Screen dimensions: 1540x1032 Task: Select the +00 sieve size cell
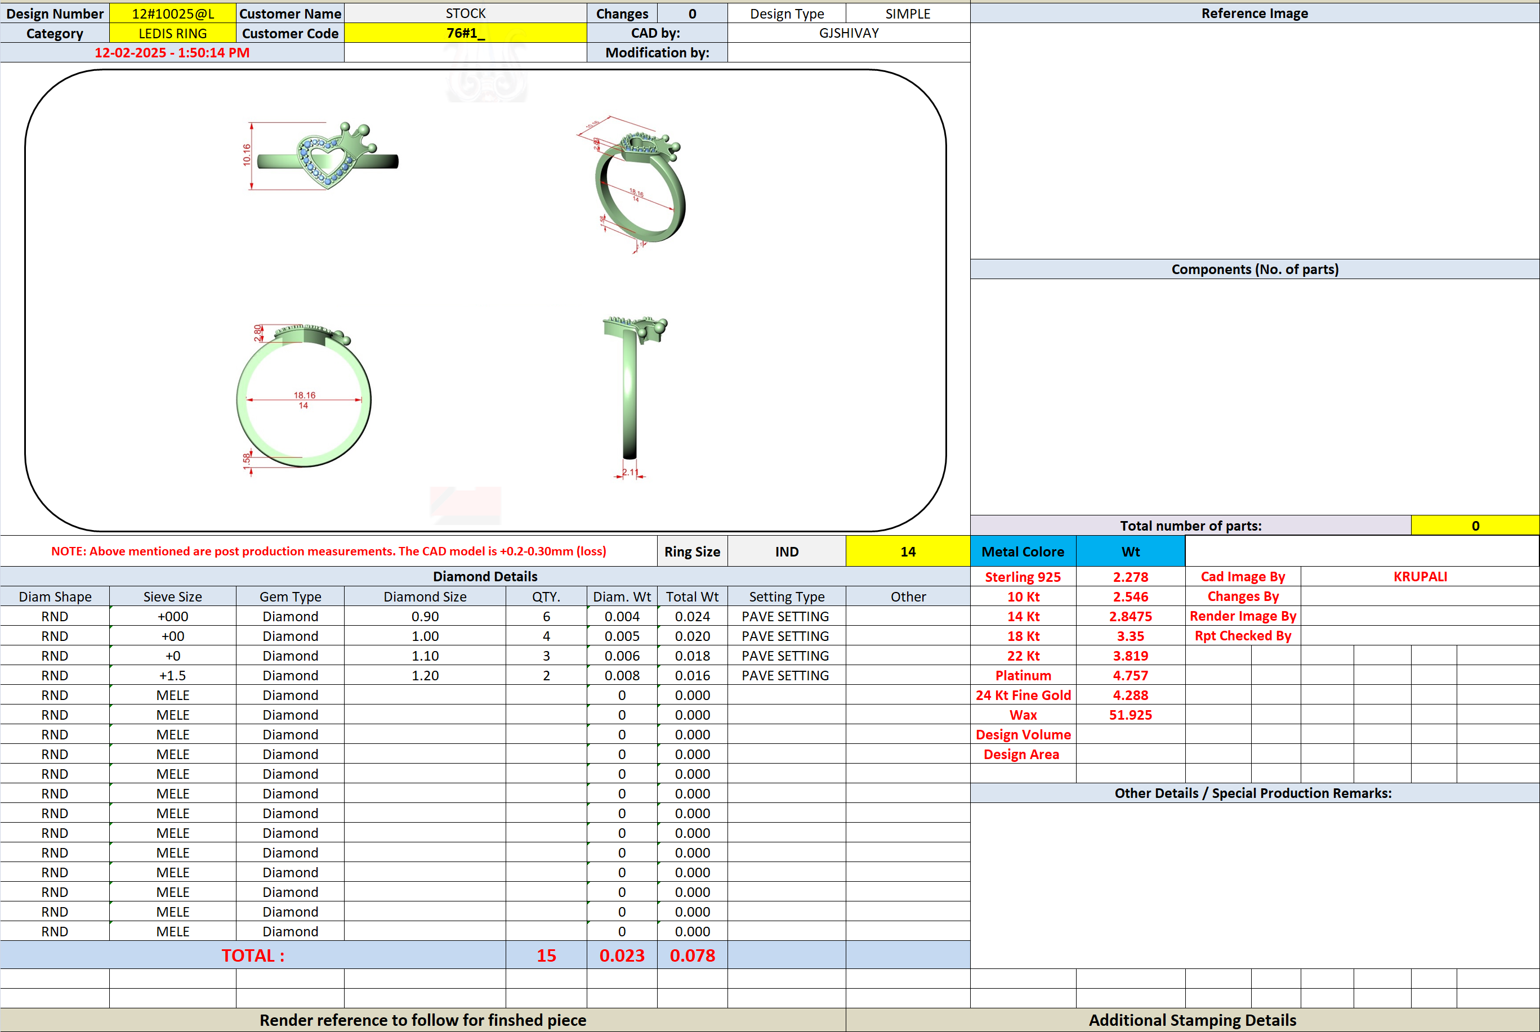click(172, 636)
